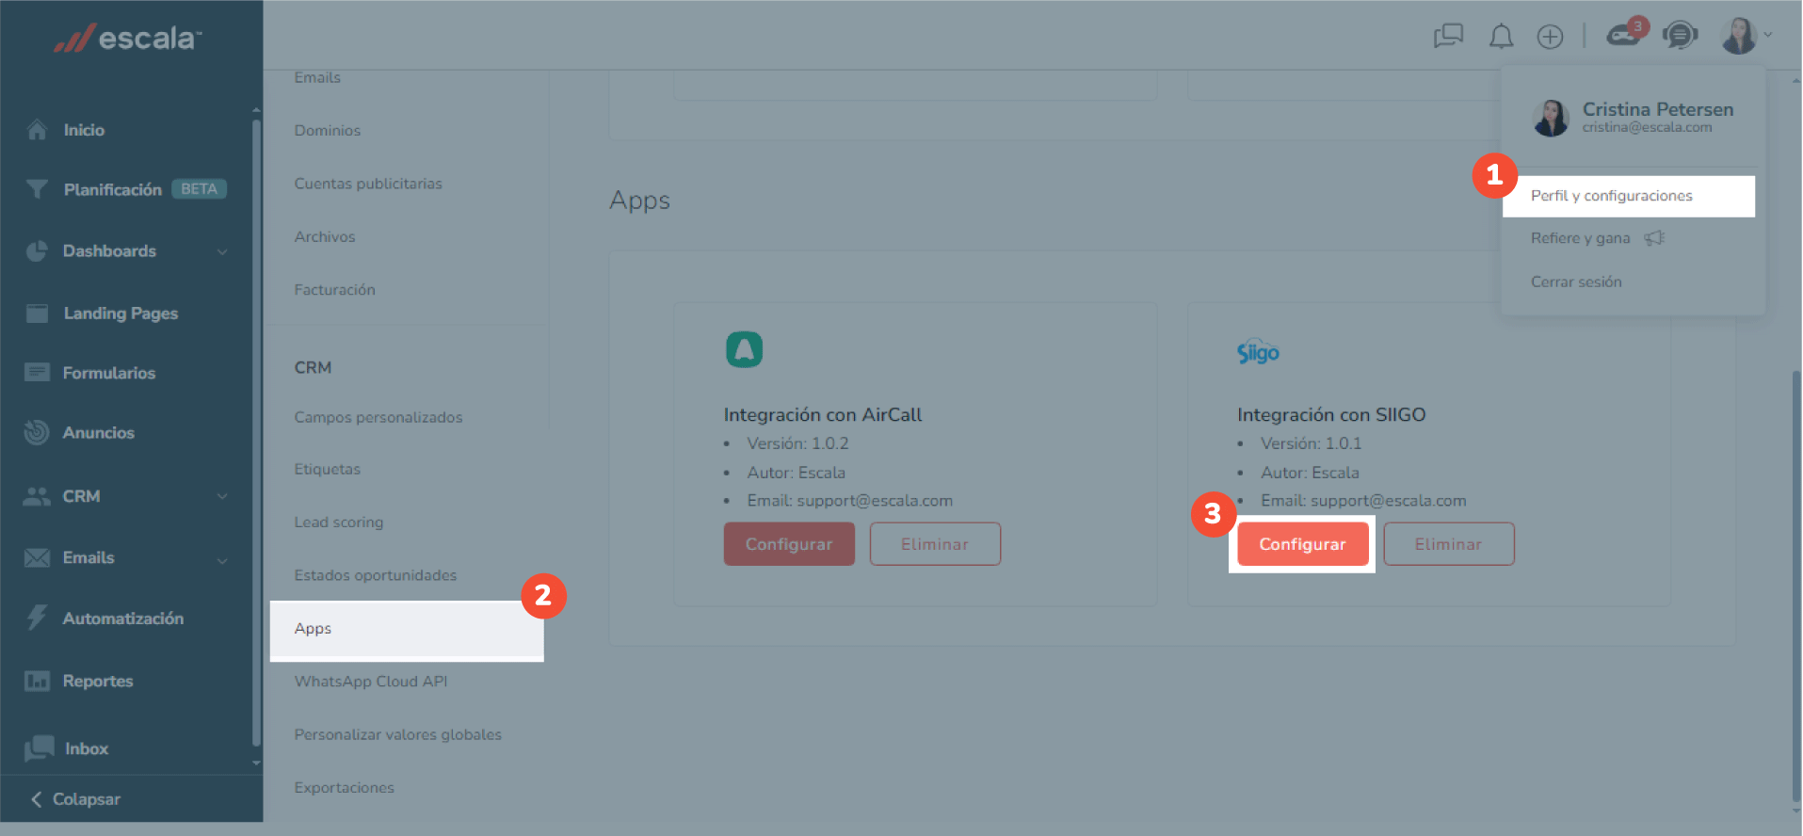Image resolution: width=1803 pixels, height=836 pixels.
Task: Click the Anuncios target icon
Action: (x=37, y=432)
